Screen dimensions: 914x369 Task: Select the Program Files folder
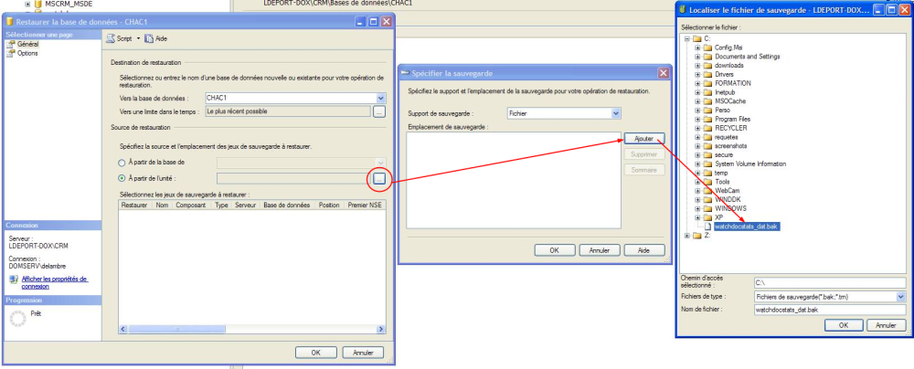tap(732, 119)
